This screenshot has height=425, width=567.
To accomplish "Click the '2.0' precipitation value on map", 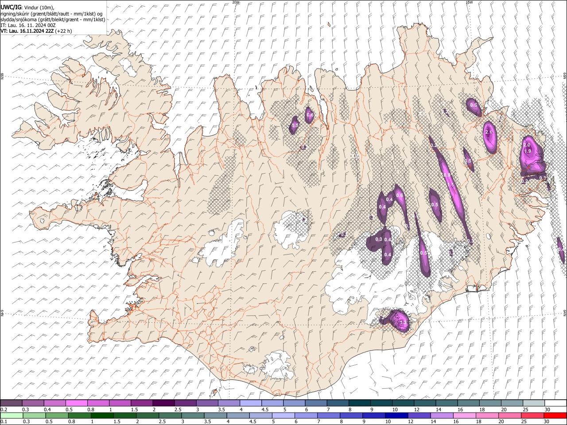I will [527, 145].
